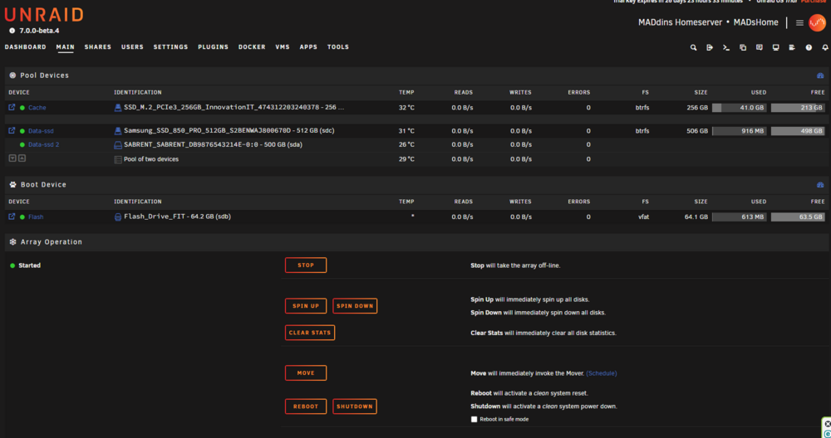
Task: Go to the Shares tab
Action: 98,47
